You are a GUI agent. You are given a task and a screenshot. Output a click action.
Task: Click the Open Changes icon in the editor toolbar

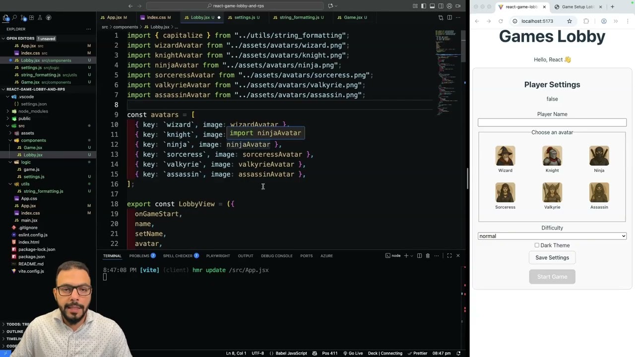[x=441, y=17]
